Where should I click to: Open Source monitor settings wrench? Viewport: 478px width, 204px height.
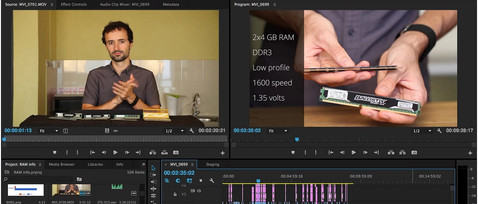192,131
